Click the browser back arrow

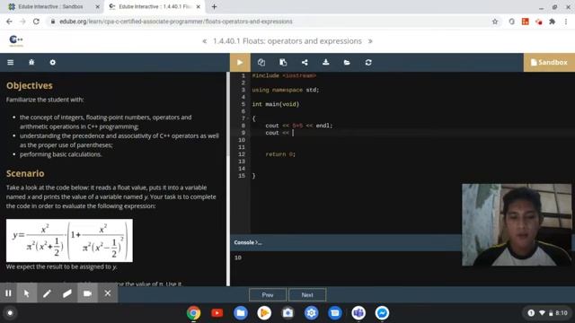coord(9,22)
